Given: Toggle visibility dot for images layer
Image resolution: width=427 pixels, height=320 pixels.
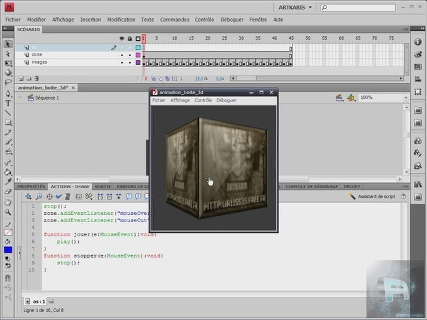Looking at the screenshot, I should [x=122, y=63].
